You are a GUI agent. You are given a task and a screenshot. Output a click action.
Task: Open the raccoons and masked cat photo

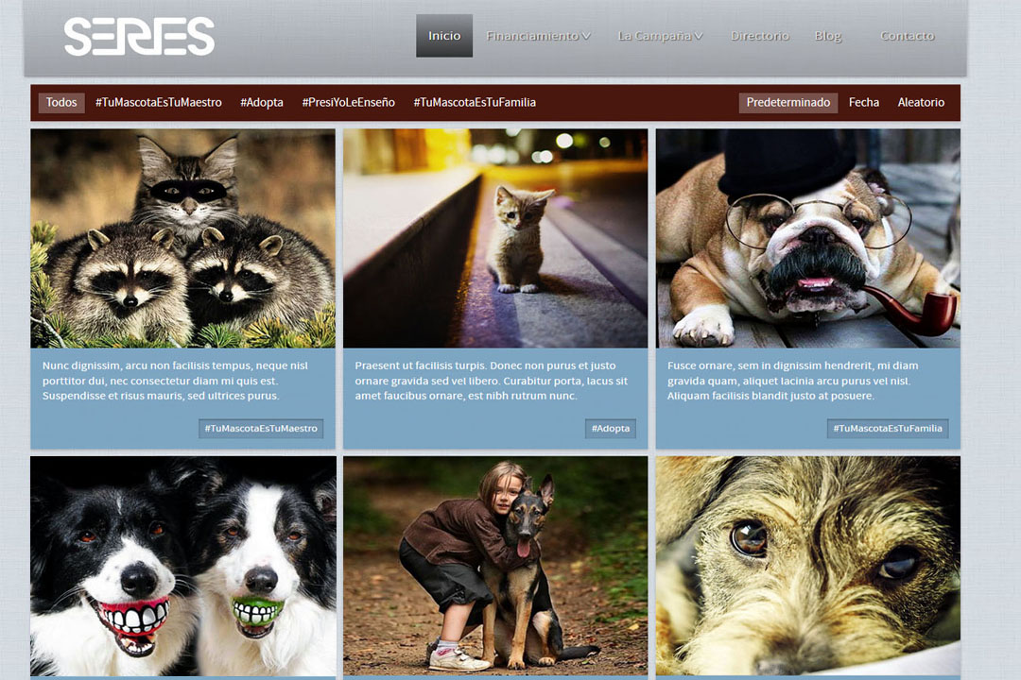(183, 238)
